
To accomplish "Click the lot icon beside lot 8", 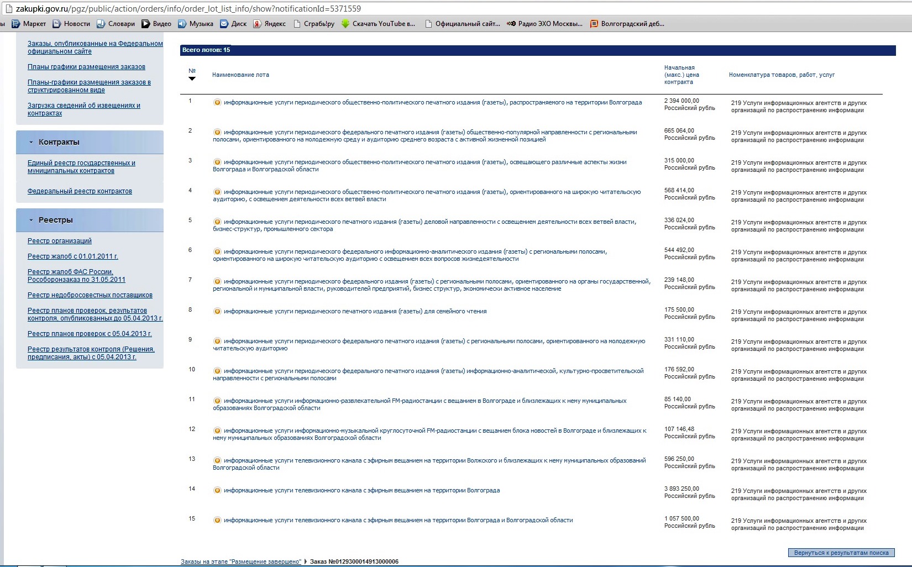I will (x=217, y=311).
